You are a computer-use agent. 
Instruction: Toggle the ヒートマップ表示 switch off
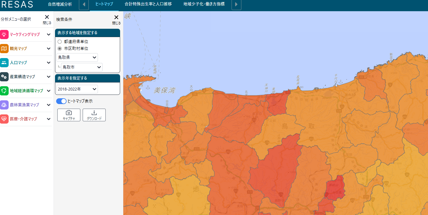point(61,101)
